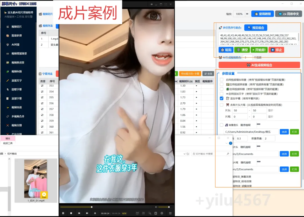This screenshot has width=304, height=217.
Task: Click the eject/open file icon in player
Action: click(x=95, y=213)
